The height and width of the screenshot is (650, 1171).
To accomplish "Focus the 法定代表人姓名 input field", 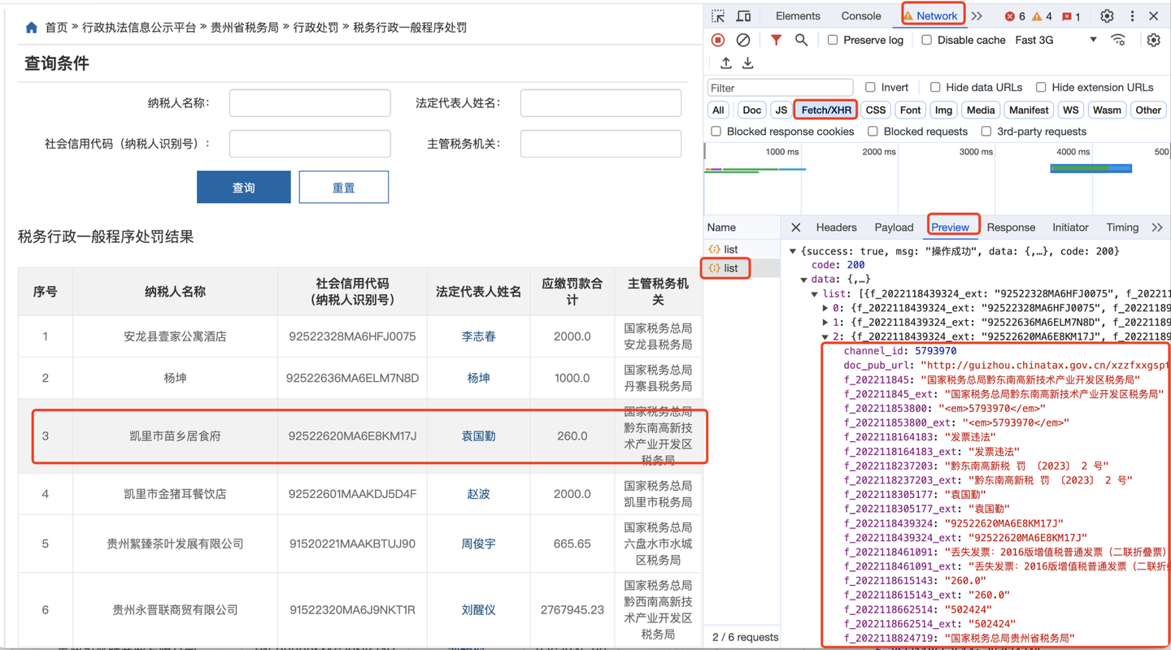I will (601, 103).
